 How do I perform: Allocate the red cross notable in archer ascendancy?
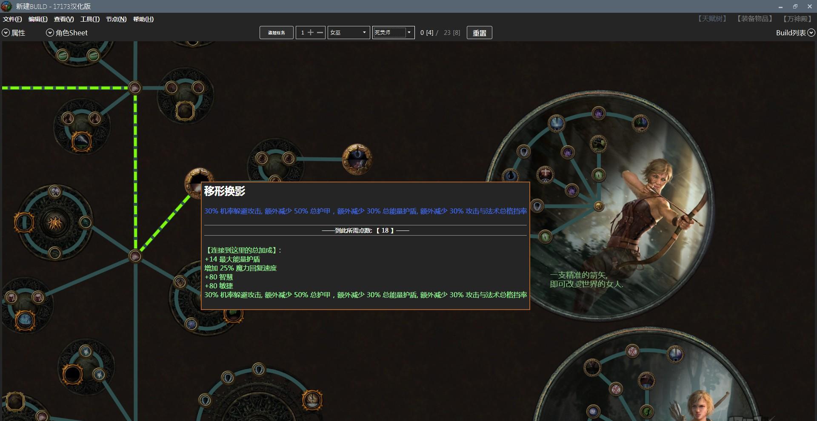(x=545, y=174)
